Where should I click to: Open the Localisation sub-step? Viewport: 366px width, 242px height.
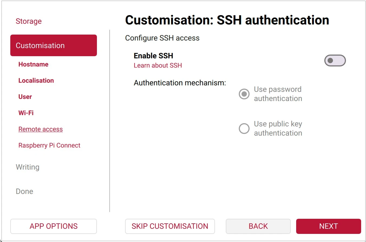tap(36, 80)
